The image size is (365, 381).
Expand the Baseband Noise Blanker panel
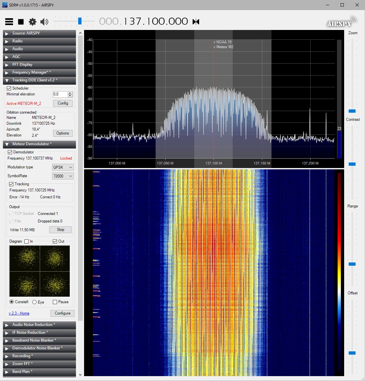coord(39,340)
